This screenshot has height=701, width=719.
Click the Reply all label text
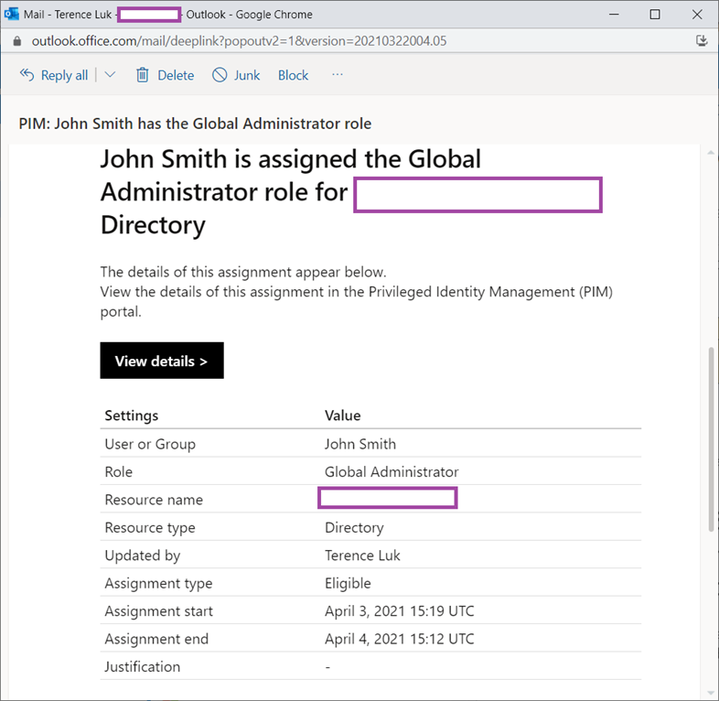click(x=65, y=75)
